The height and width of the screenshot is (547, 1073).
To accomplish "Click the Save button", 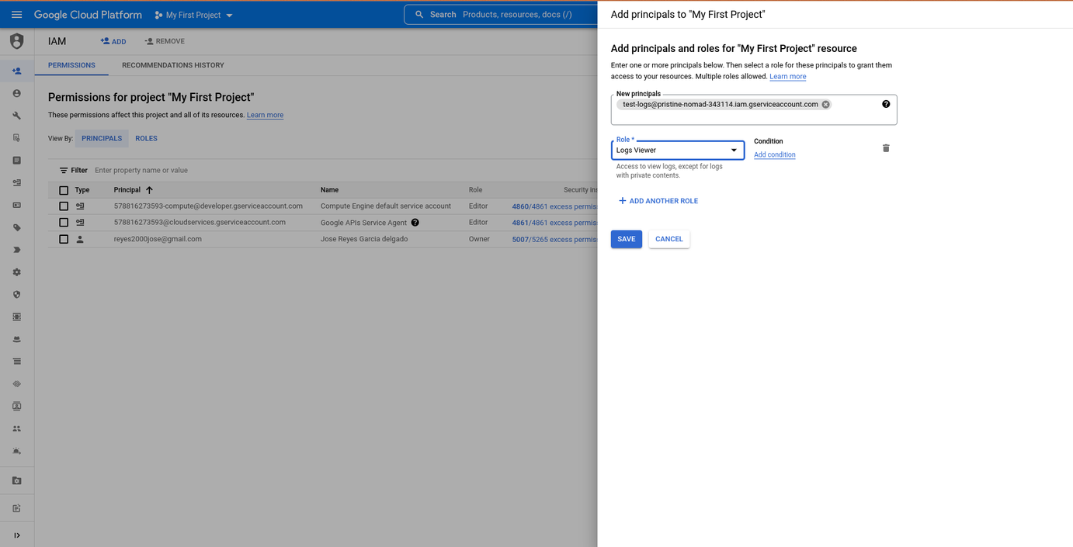I will tap(626, 239).
